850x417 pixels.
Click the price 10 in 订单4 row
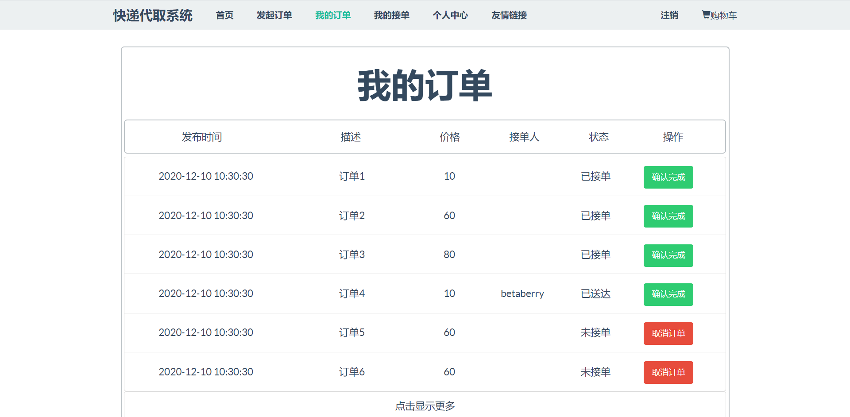coord(449,293)
